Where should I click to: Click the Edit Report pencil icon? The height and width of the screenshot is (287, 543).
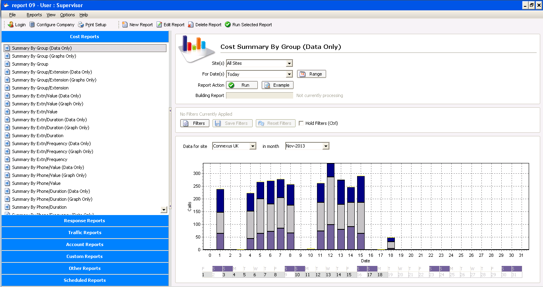[x=159, y=25]
